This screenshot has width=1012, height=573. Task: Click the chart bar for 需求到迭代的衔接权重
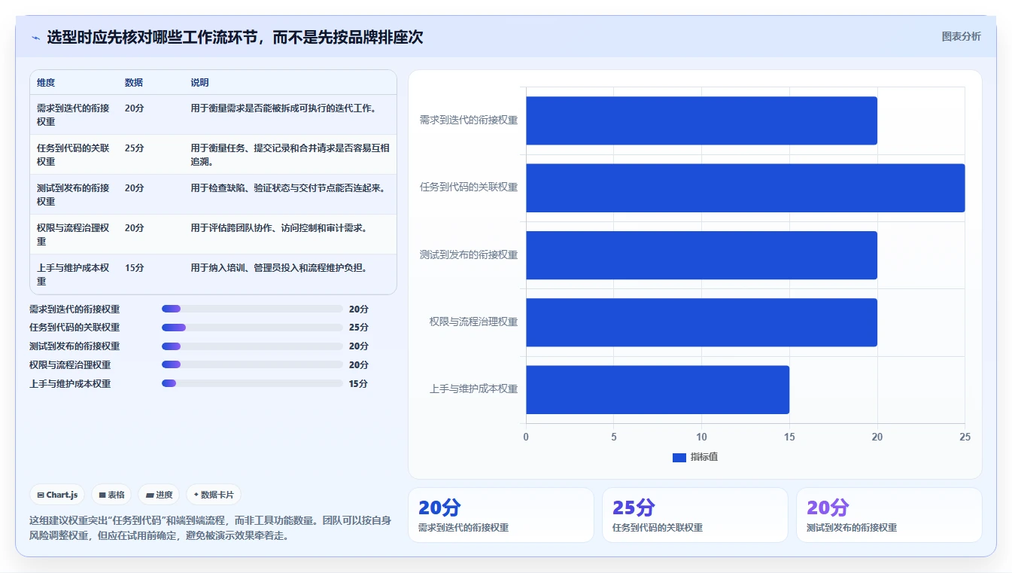pos(701,120)
